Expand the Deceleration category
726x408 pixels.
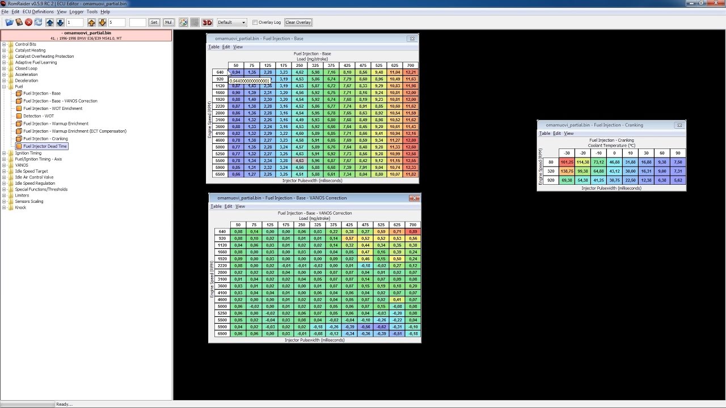[x=4, y=80]
